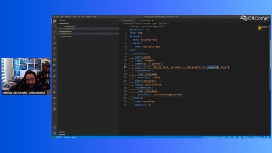Click the highlighted 'sleep' text on line 12
Image resolution: width=272 pixels, height=153 pixels.
pos(212,67)
